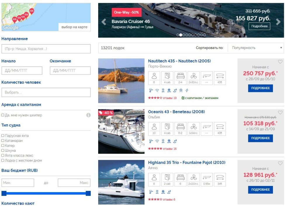Click budget Мин. input field

18,183
